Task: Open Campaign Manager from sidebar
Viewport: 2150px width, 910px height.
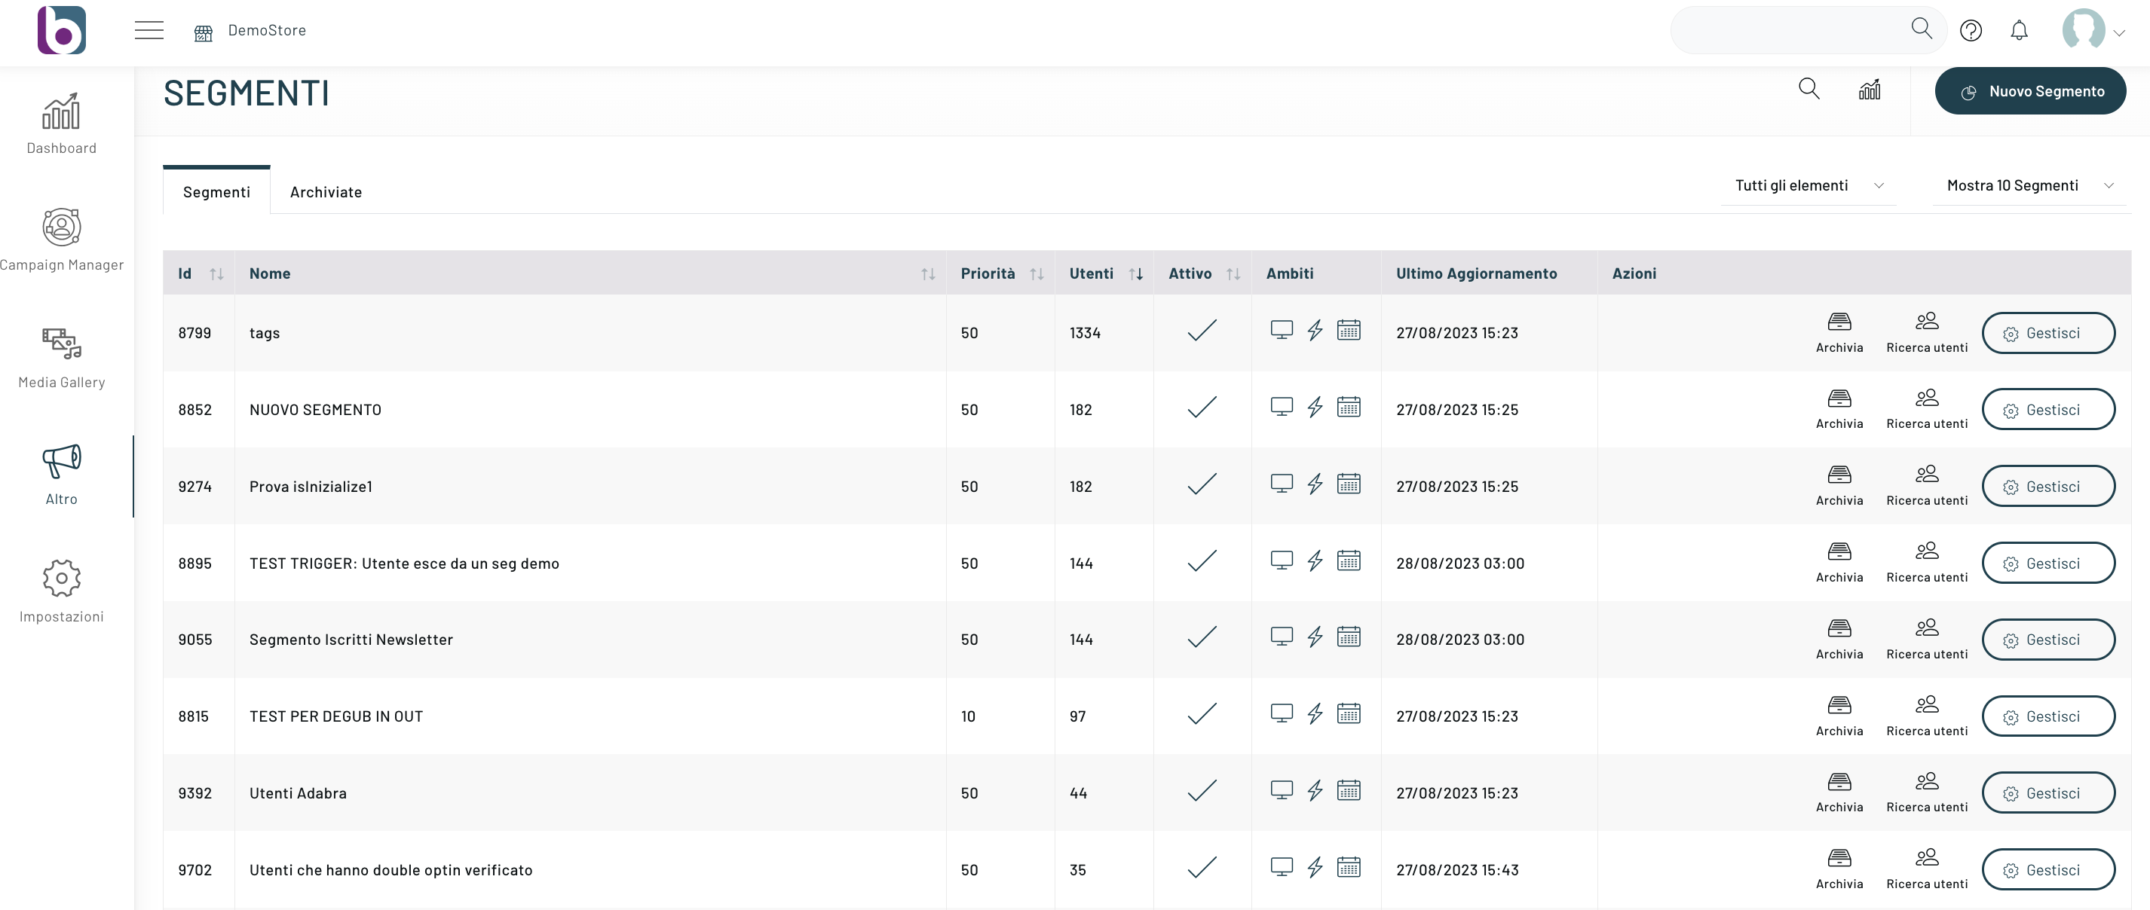Action: [61, 240]
